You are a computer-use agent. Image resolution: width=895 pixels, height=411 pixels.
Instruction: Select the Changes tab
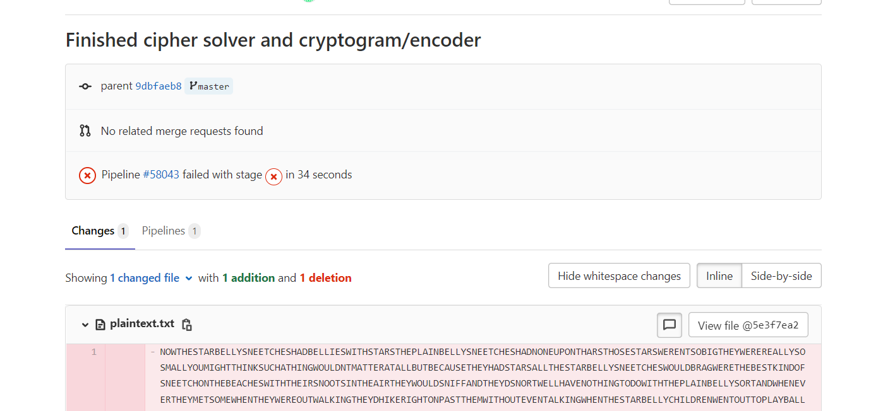(93, 231)
